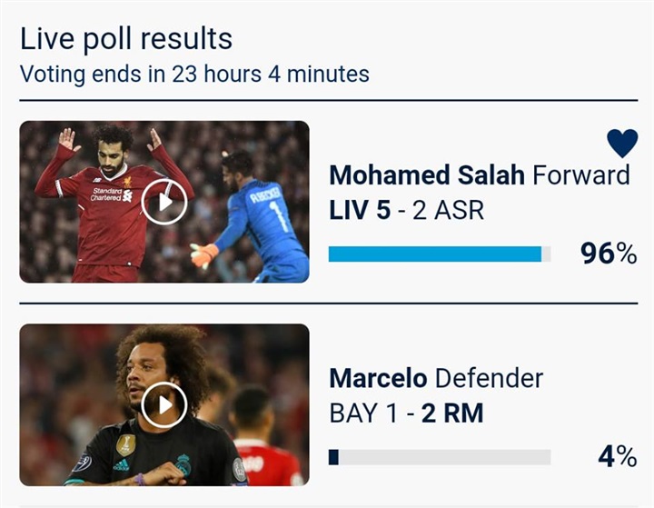
Task: Click the Defender position label
Action: coord(490,378)
